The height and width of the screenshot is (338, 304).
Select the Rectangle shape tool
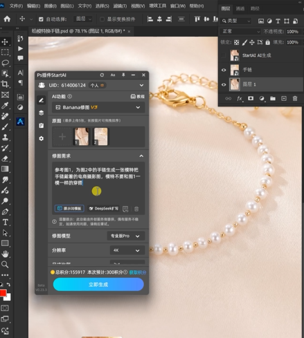[x=5, y=243]
